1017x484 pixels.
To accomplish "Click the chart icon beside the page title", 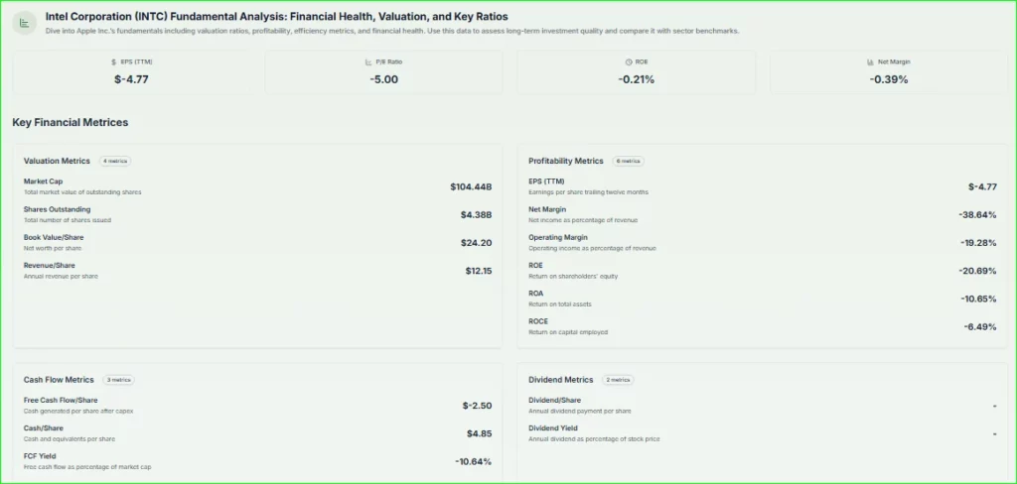I will 24,24.
